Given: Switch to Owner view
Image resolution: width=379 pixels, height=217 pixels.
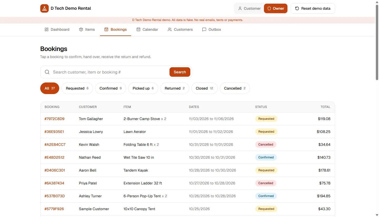Looking at the screenshot, I should tap(276, 8).
